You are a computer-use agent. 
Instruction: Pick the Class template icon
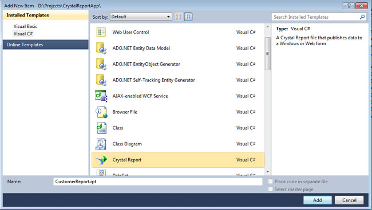[101, 128]
